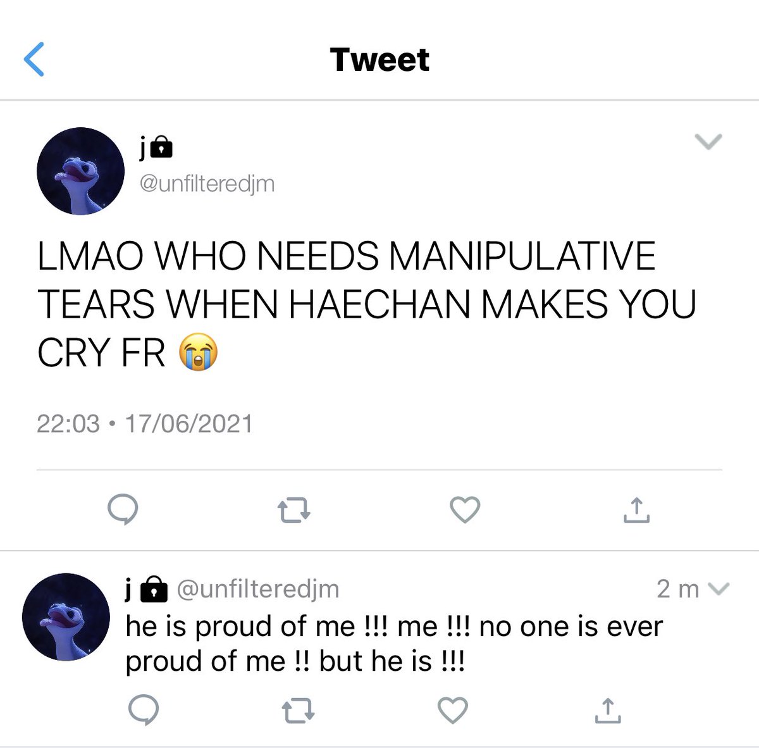Go back using the blue arrow
The image size is (759, 748).
tap(34, 59)
